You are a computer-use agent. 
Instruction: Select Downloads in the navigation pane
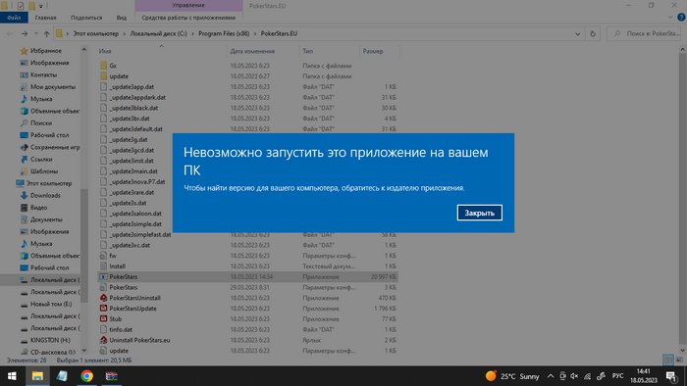tap(45, 195)
